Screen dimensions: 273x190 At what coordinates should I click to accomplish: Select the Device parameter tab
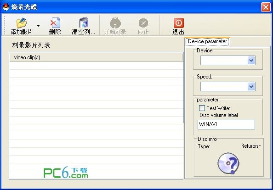coord(207,42)
